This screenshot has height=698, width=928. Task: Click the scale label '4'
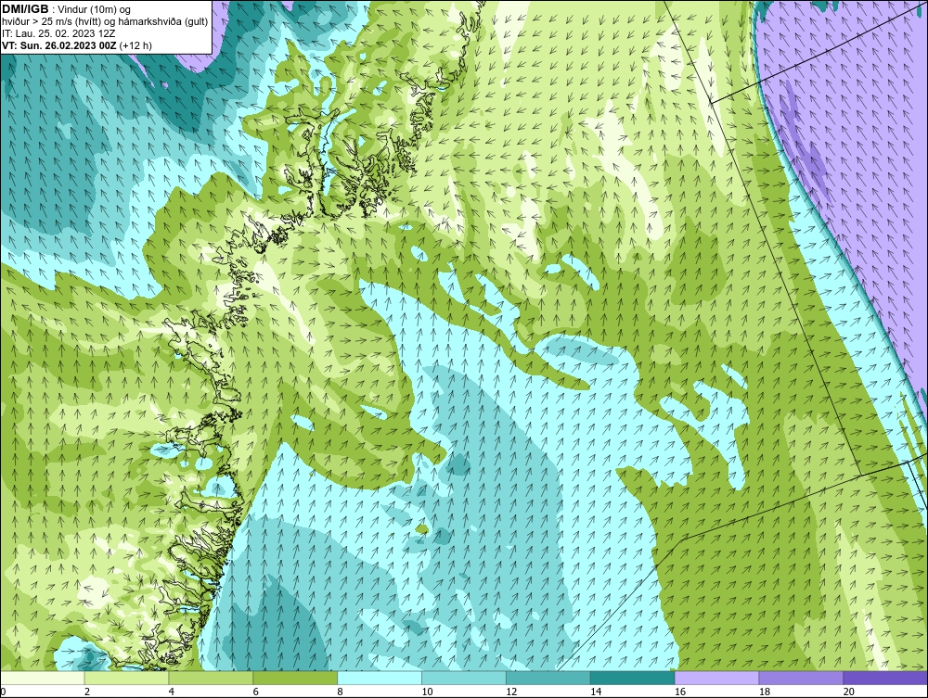coord(172,692)
